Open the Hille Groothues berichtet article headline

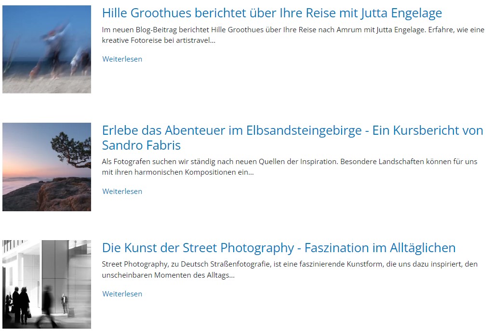pos(272,13)
